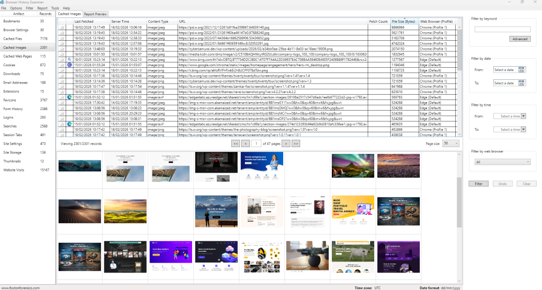
Task: Click the Edge icon on the first image/avif row
Action: pyautogui.click(x=62, y=97)
